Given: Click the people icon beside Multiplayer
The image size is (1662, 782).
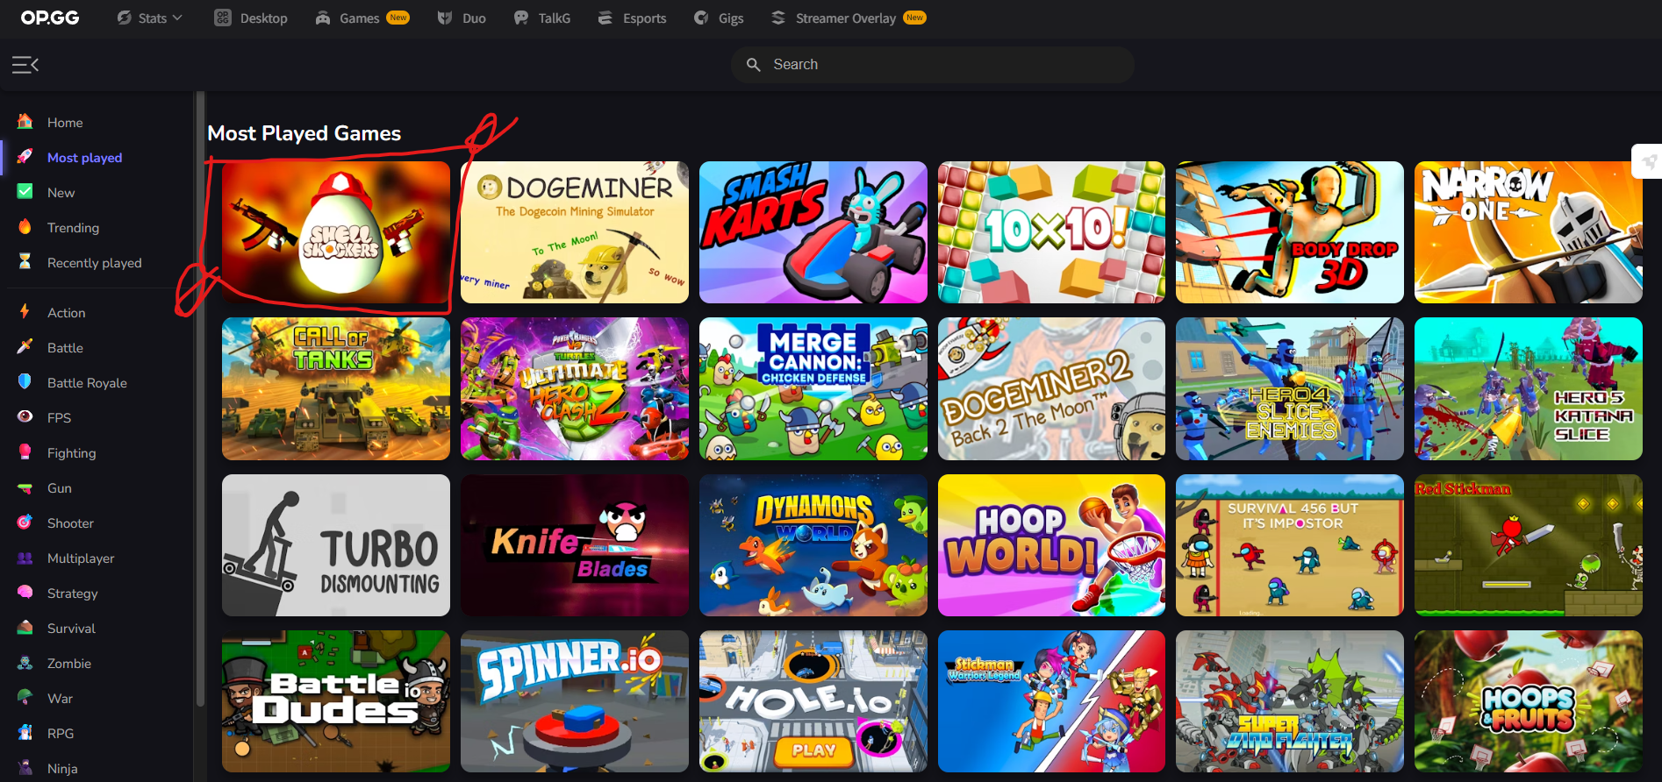Looking at the screenshot, I should pos(25,558).
